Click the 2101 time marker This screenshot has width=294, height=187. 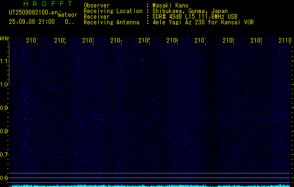pyautogui.click(x=32, y=41)
